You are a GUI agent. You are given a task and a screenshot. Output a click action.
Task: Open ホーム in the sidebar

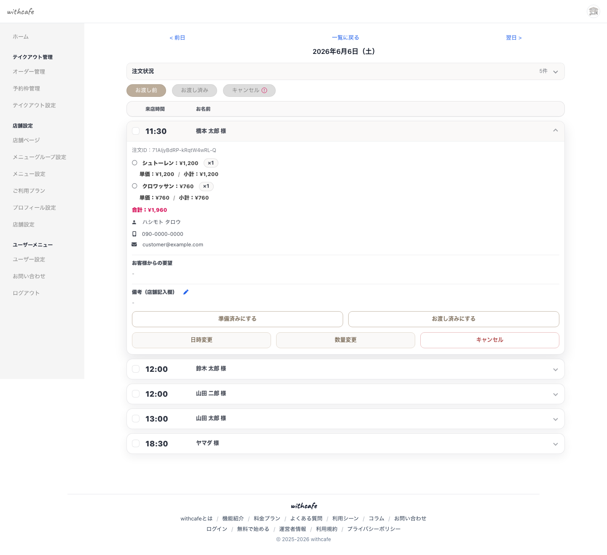(x=21, y=37)
